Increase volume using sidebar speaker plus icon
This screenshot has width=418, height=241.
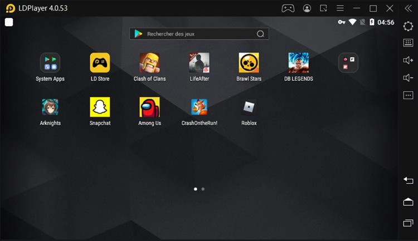pos(408,60)
